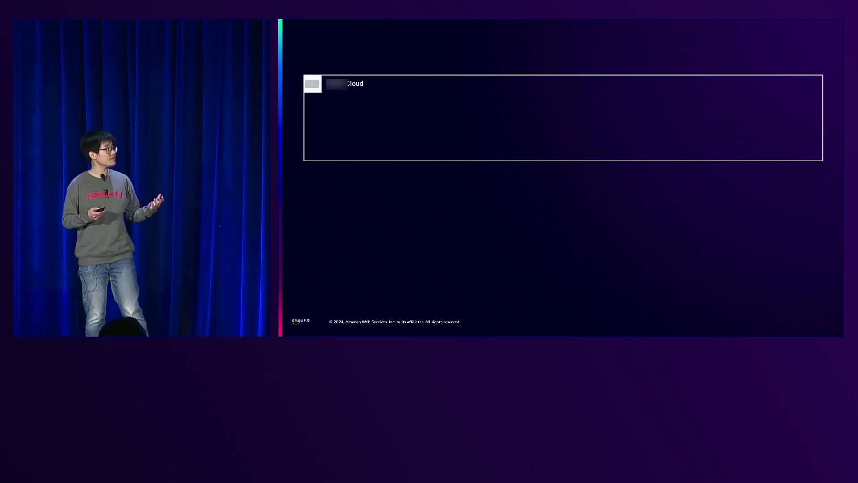Click the 2024 Amazon Web Services copyright text
858x483 pixels.
click(x=395, y=322)
